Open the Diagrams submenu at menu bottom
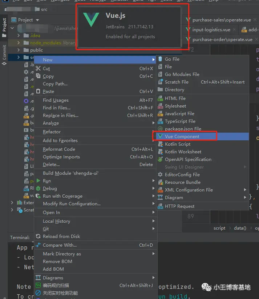This screenshot has height=299, width=259. (96, 278)
